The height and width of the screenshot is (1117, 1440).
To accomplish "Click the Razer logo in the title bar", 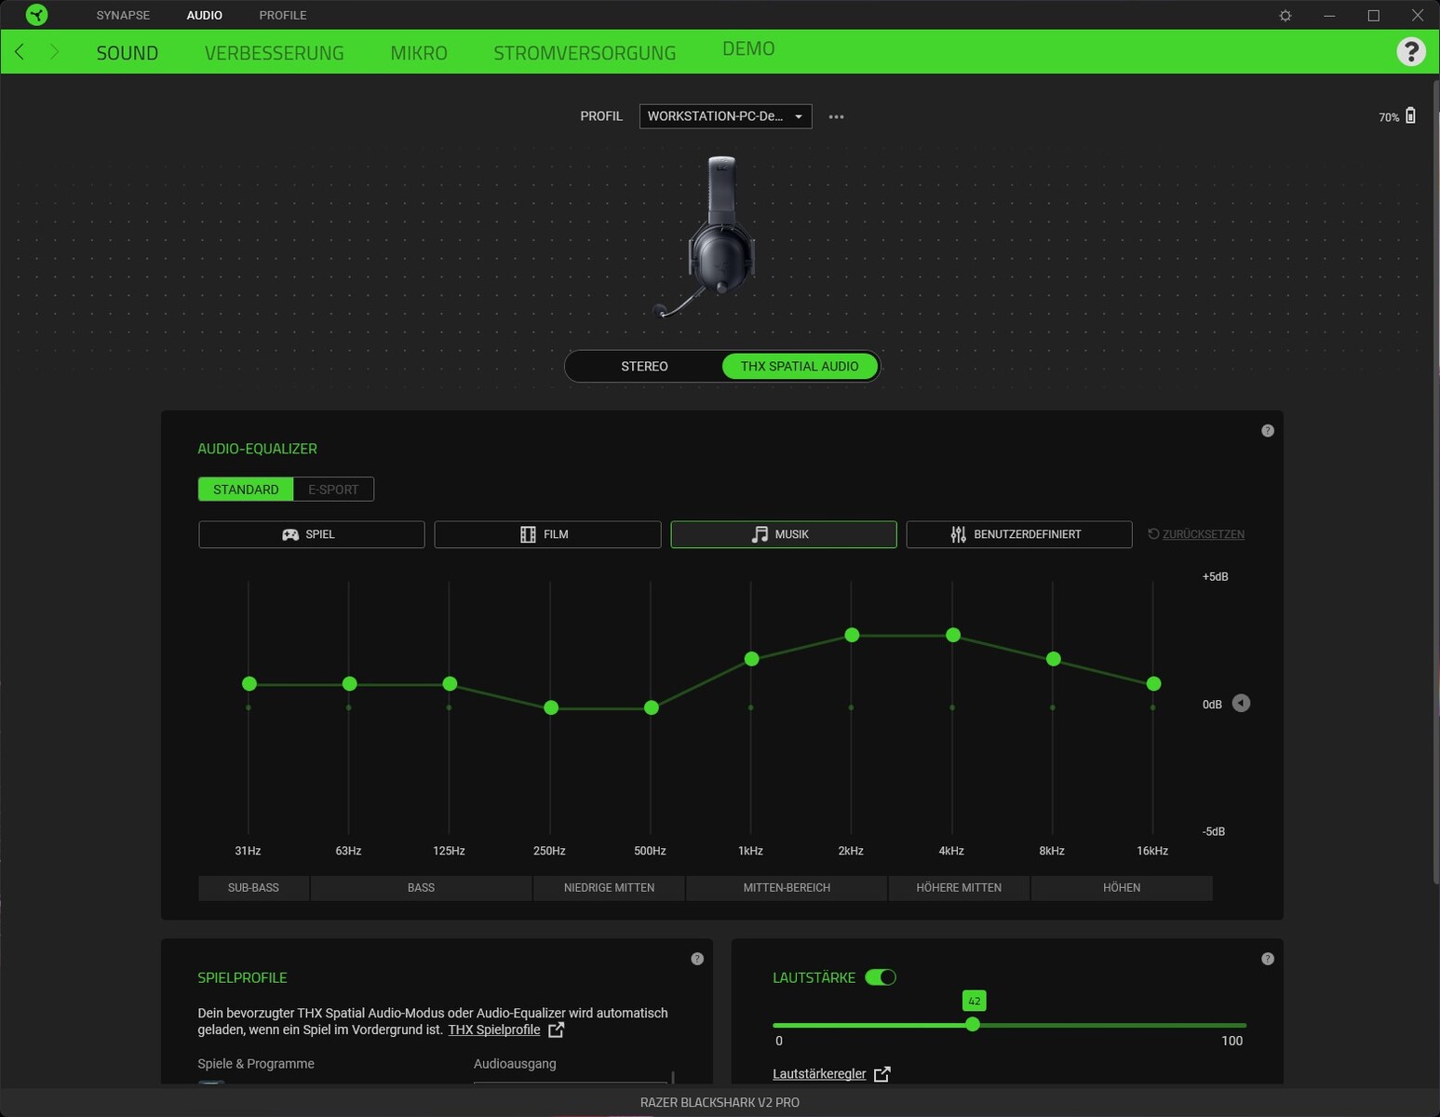I will point(36,15).
